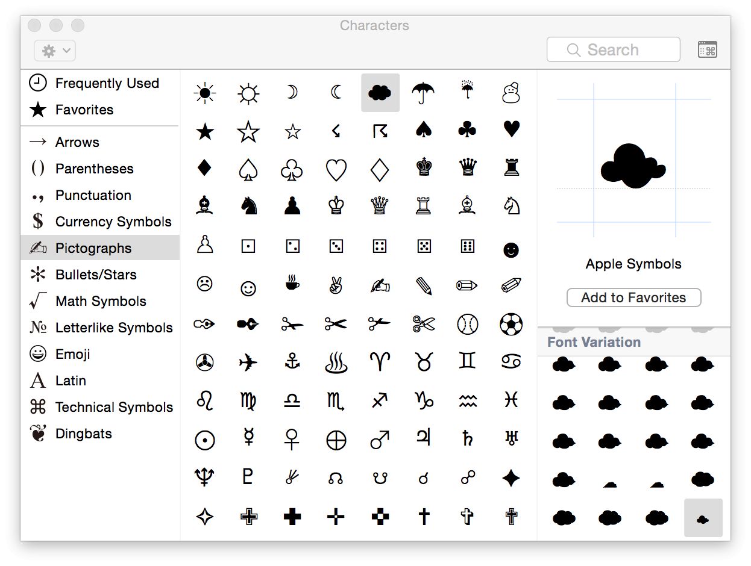Open the Math Symbols category
This screenshot has height=566, width=751.
(100, 301)
